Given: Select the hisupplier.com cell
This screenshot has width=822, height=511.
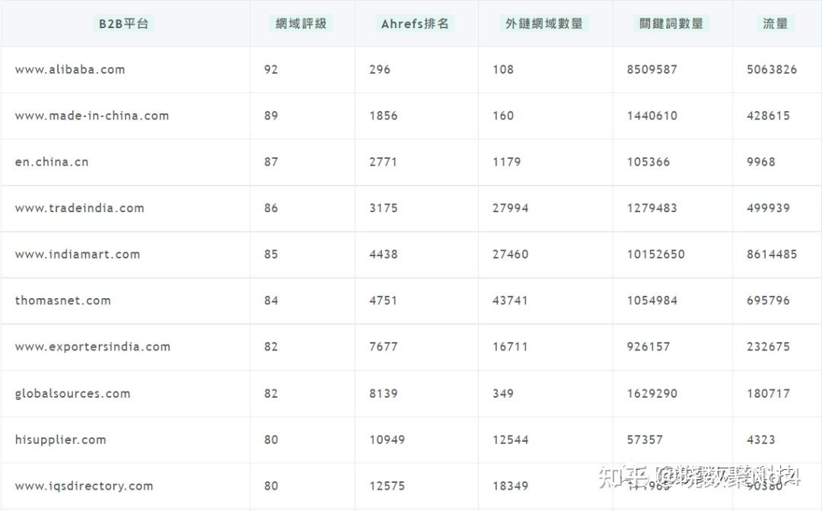Looking at the screenshot, I should pos(60,440).
